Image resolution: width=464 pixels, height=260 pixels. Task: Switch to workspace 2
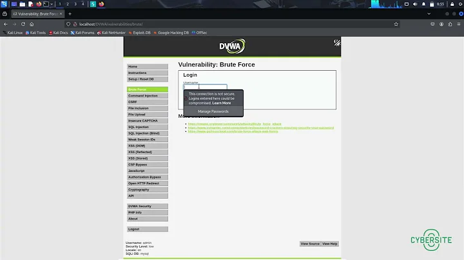(68, 4)
